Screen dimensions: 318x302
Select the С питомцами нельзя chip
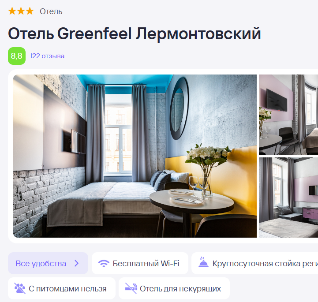coord(62,288)
